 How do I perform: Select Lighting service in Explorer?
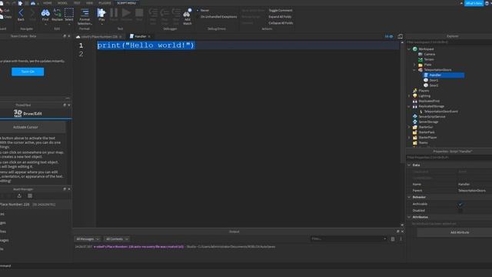click(424, 95)
